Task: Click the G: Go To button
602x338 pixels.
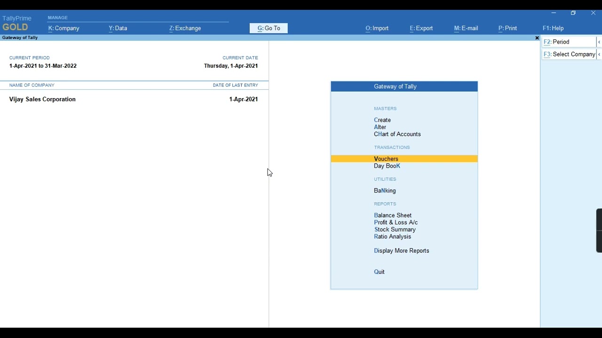Action: coord(269,28)
